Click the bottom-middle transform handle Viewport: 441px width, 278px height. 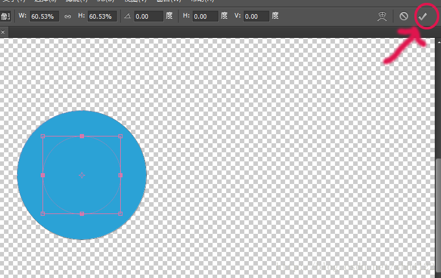(82, 213)
